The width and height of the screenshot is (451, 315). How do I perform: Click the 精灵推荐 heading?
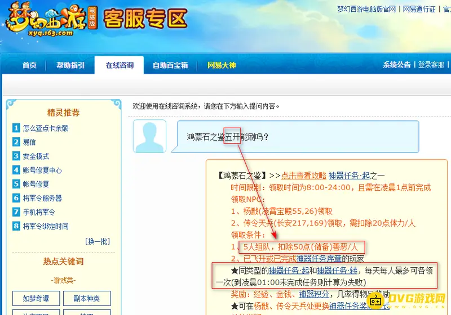click(63, 112)
